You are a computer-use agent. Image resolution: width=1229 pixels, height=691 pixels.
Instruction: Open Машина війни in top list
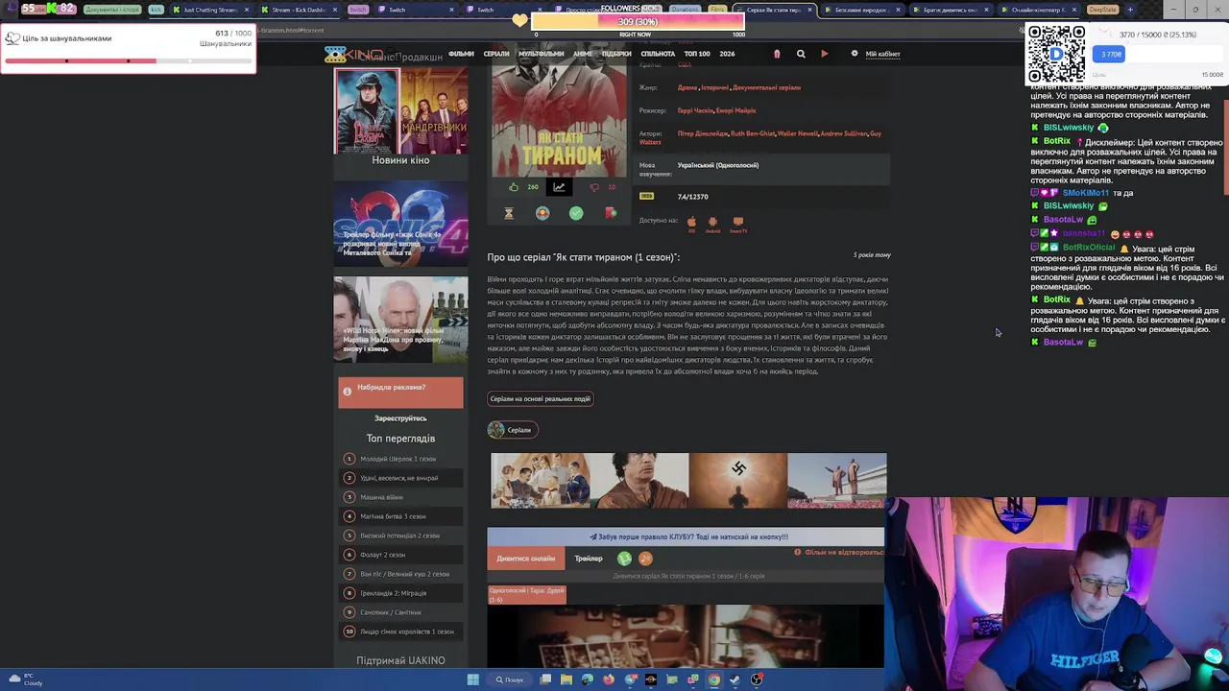pyautogui.click(x=381, y=497)
